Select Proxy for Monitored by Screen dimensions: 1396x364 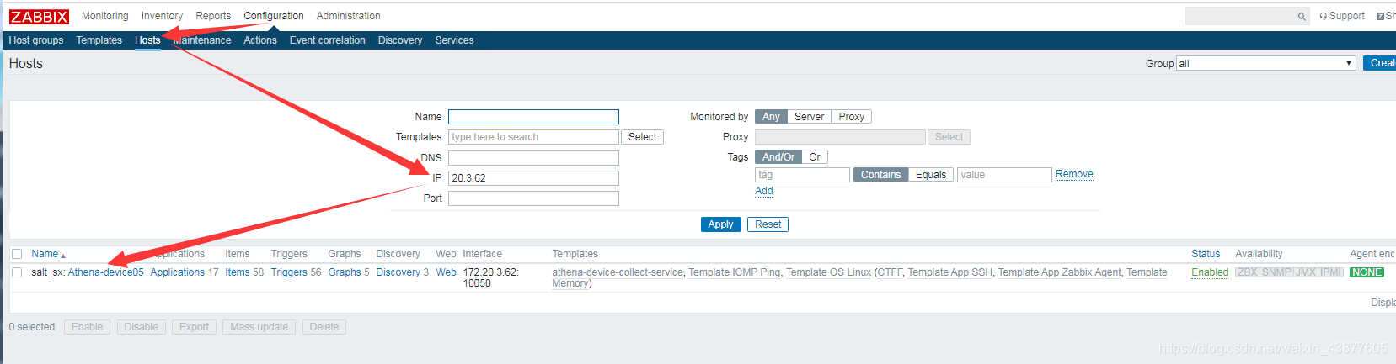(x=852, y=117)
